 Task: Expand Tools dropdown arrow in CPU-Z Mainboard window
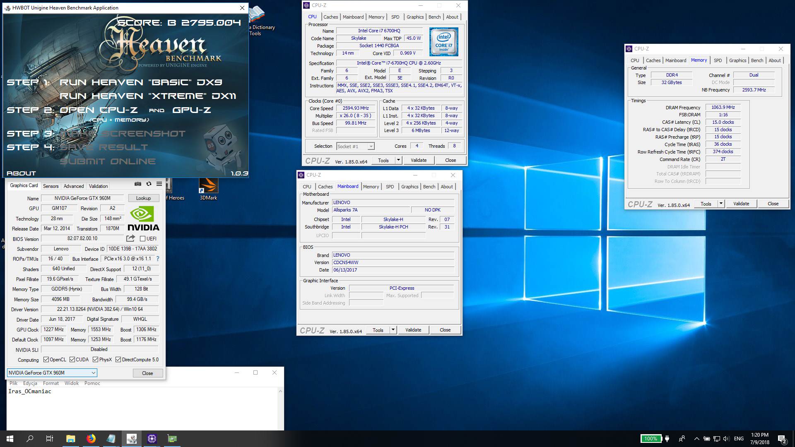point(393,330)
